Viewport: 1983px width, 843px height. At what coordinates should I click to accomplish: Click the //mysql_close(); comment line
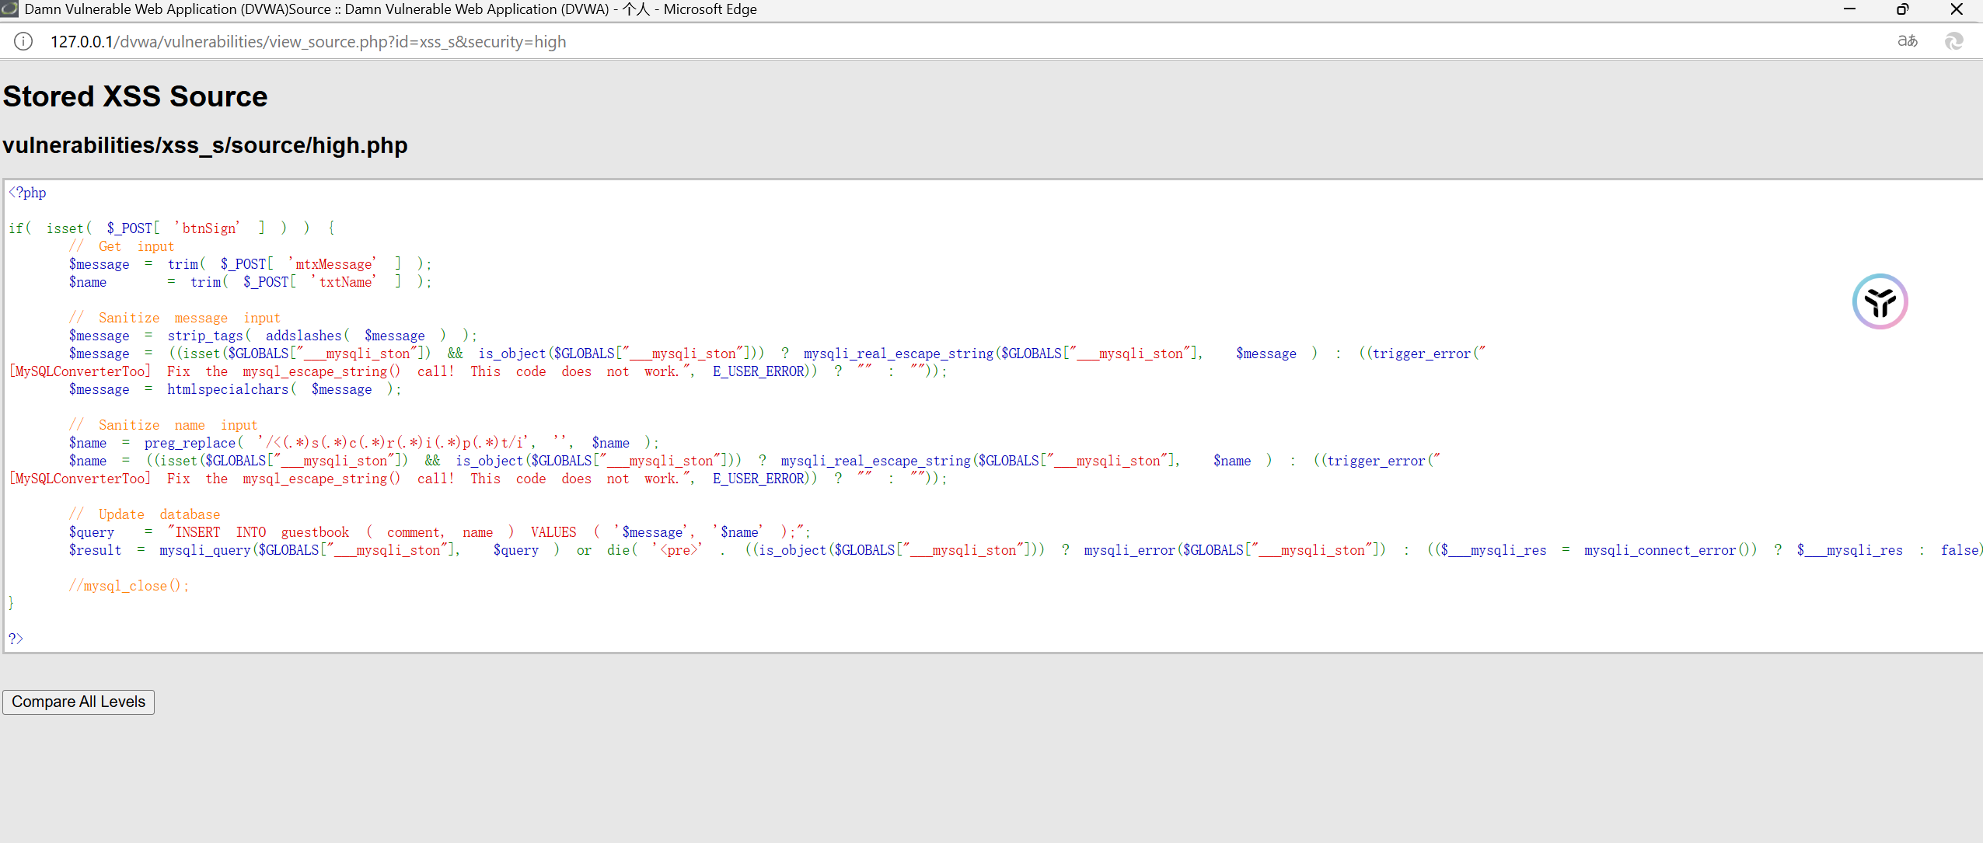pos(128,586)
